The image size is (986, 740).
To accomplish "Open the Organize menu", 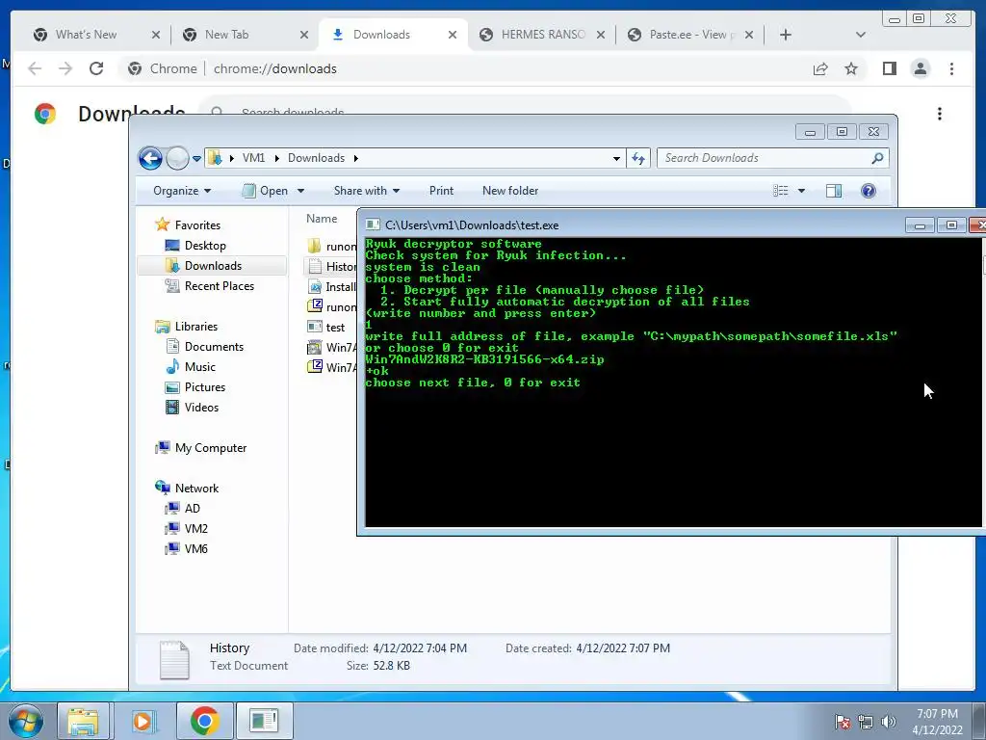I will [182, 191].
